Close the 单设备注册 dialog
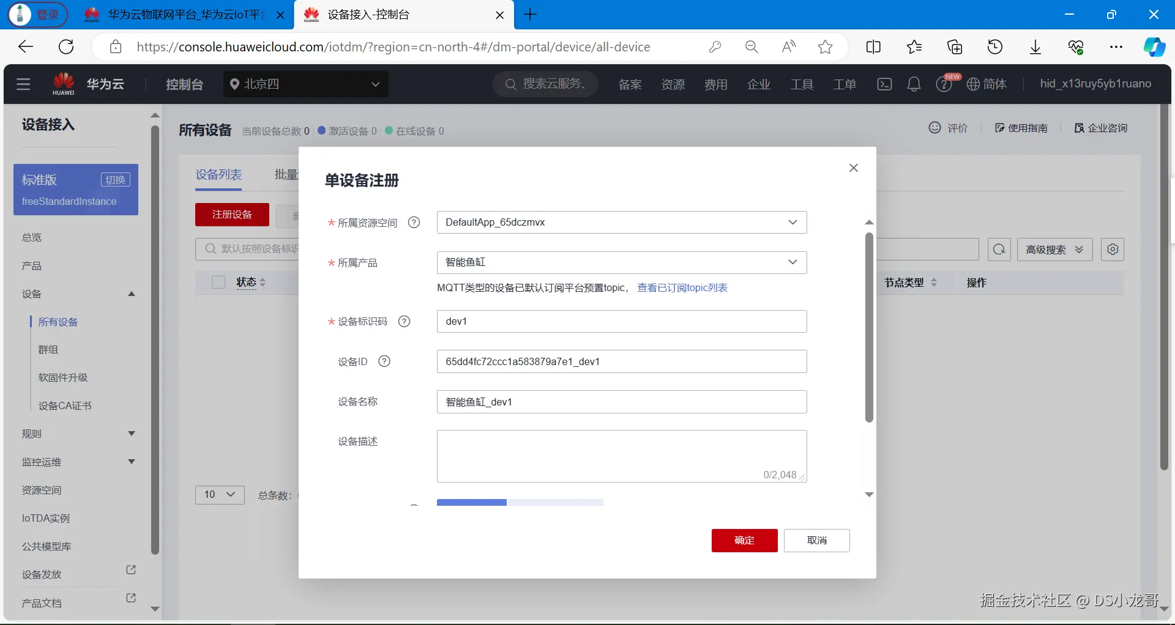 point(854,168)
